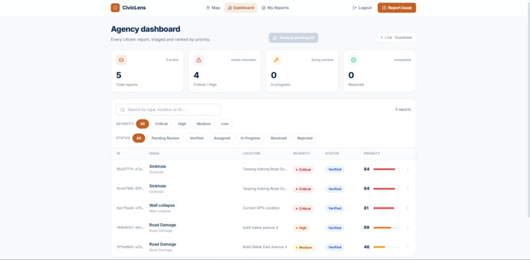Screen dimensions: 530x260
Task: Click the priority 69 orange progress bar
Action: [x=386, y=228]
